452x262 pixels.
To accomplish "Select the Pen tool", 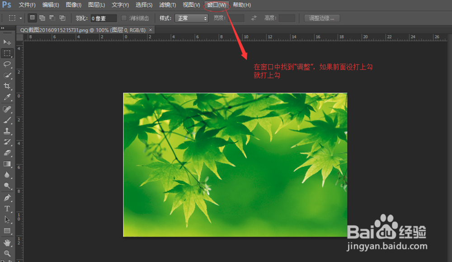I will [x=7, y=197].
